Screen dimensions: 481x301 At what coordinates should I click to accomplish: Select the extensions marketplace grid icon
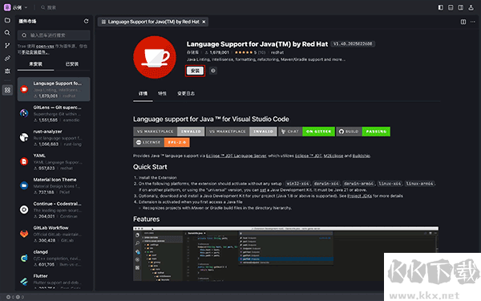click(7, 90)
